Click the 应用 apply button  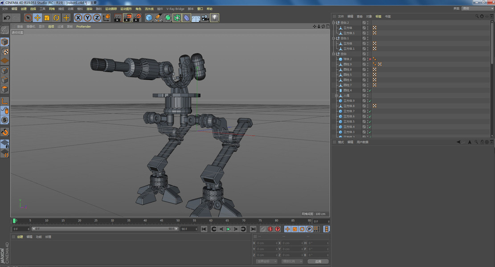(x=318, y=261)
